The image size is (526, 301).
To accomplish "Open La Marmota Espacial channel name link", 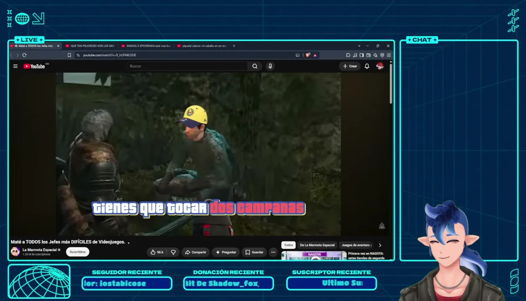I will click(x=39, y=250).
